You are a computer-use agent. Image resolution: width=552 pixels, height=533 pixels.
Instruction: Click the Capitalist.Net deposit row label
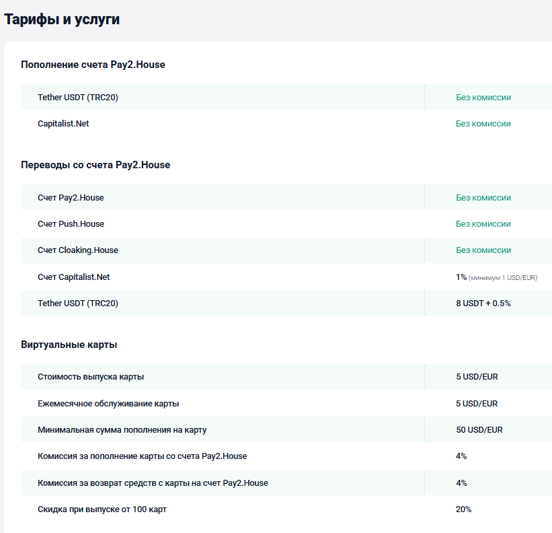(63, 124)
